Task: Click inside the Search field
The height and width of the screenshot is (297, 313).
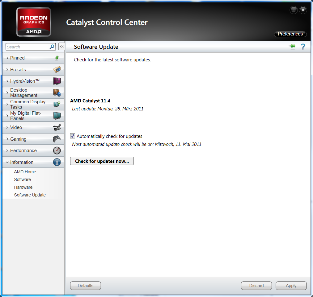Action: click(28, 47)
